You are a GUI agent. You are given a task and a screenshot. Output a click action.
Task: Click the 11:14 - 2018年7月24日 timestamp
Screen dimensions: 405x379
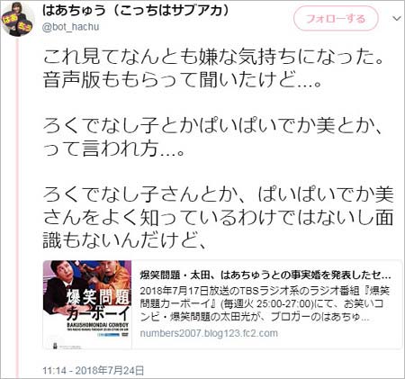point(93,370)
